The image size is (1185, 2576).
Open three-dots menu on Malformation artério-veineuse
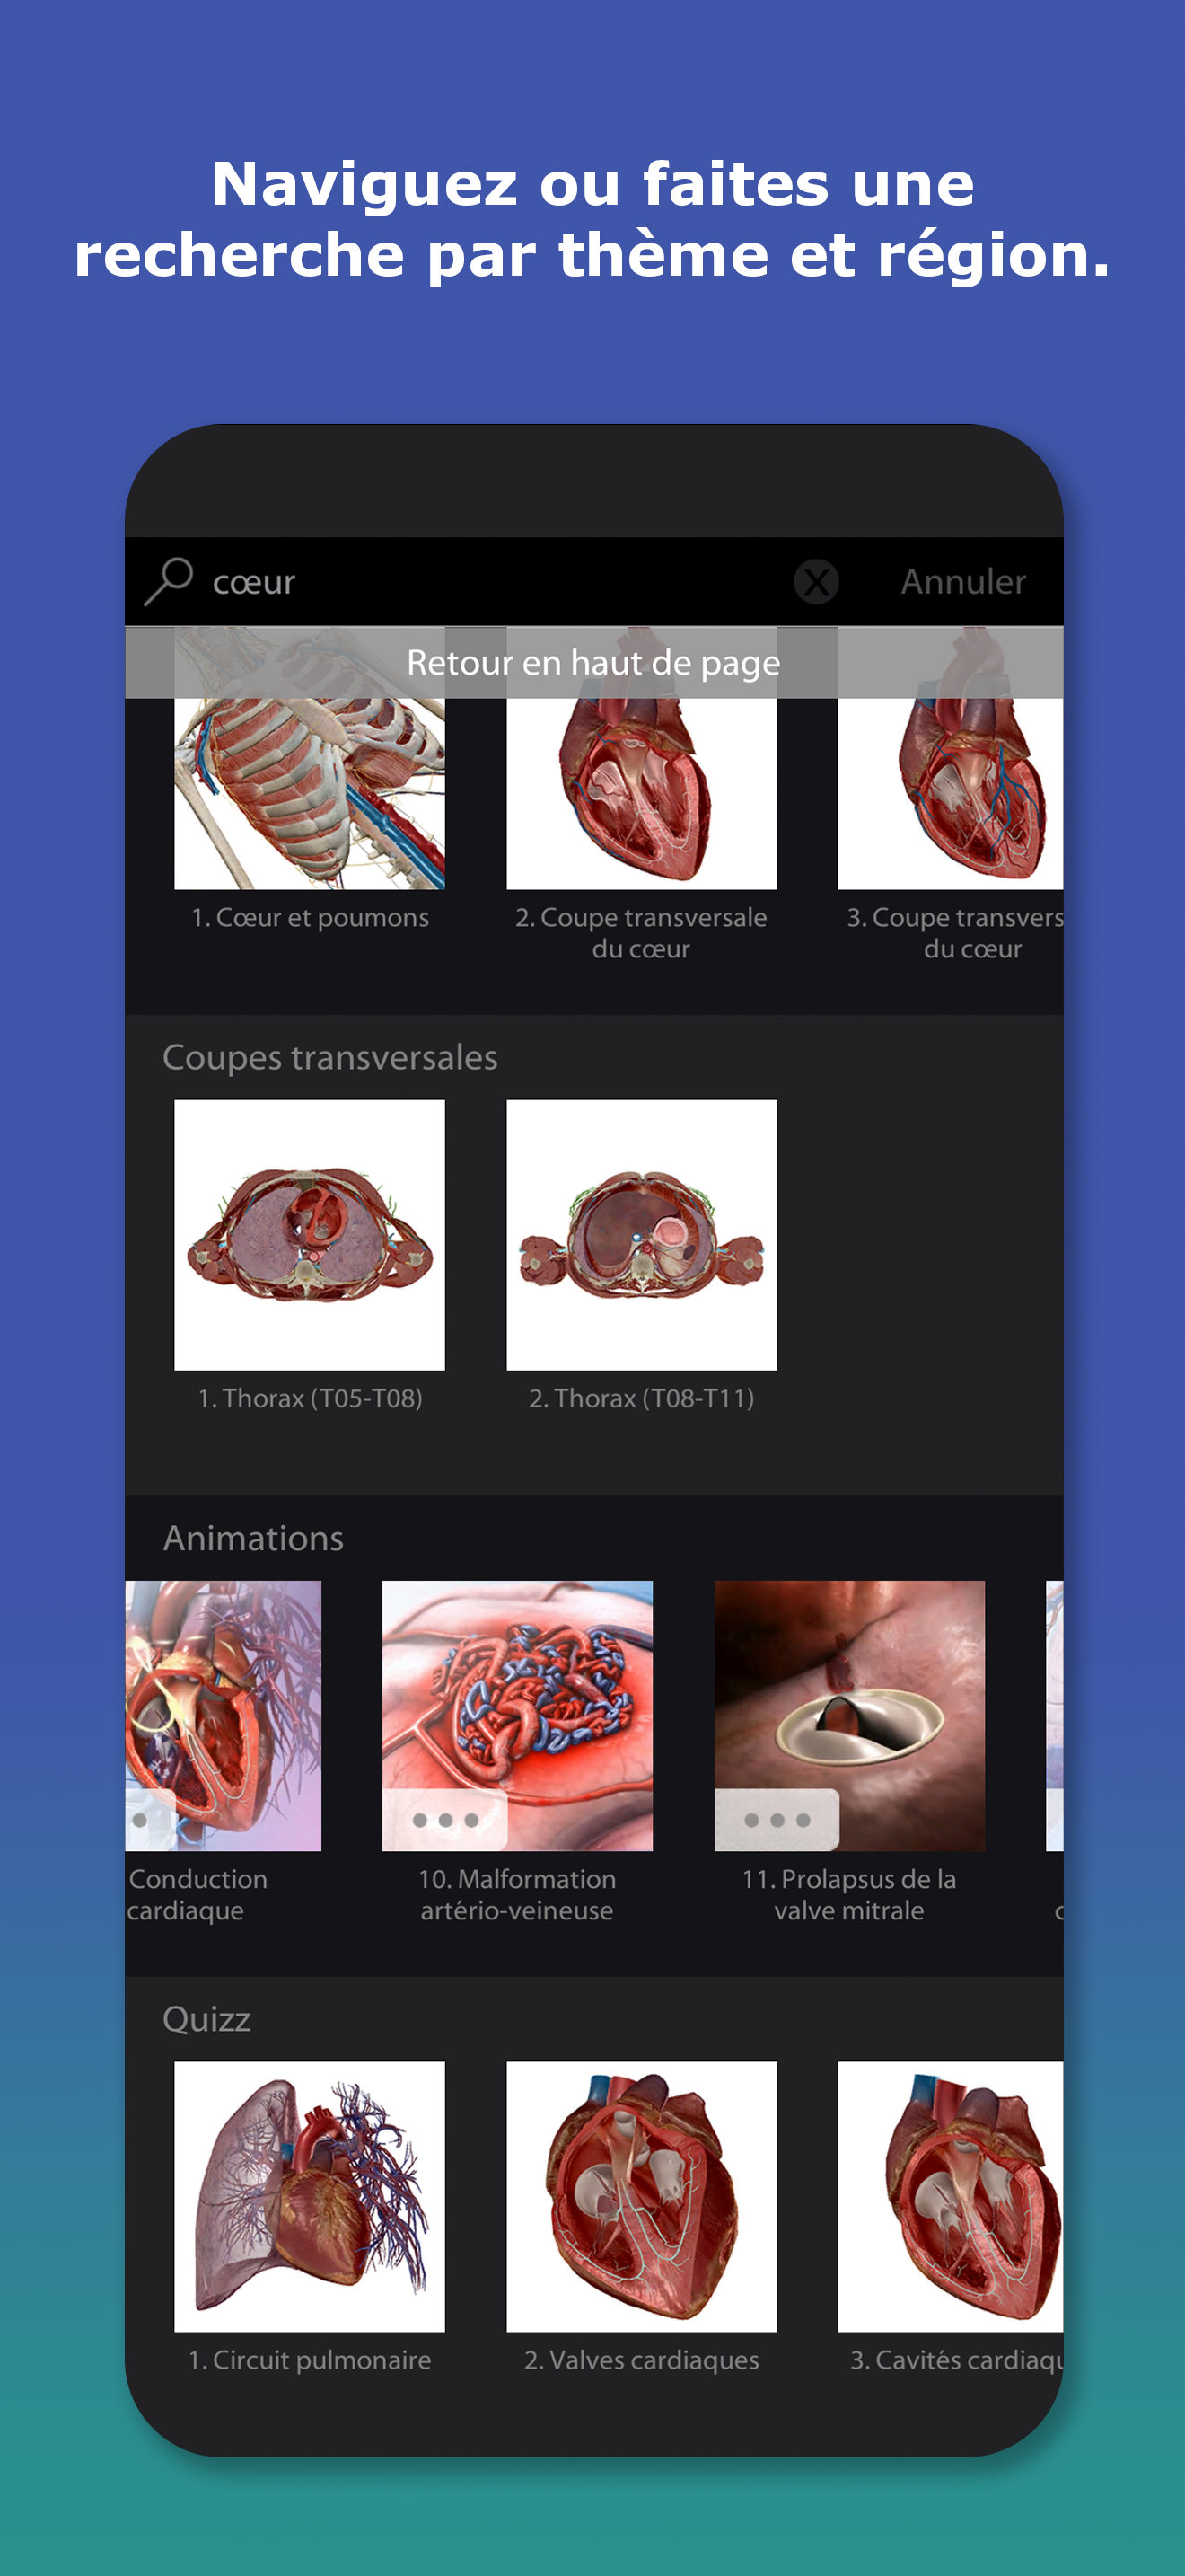tap(444, 1820)
